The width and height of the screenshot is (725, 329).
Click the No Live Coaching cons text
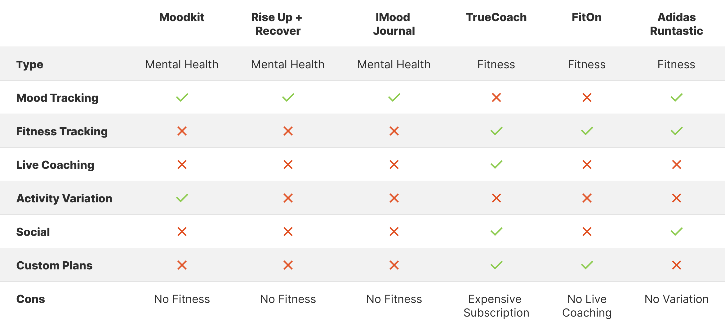(x=587, y=306)
